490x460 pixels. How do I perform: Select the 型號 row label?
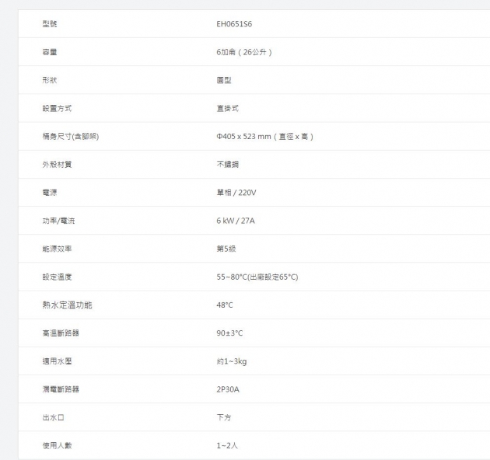(50, 24)
